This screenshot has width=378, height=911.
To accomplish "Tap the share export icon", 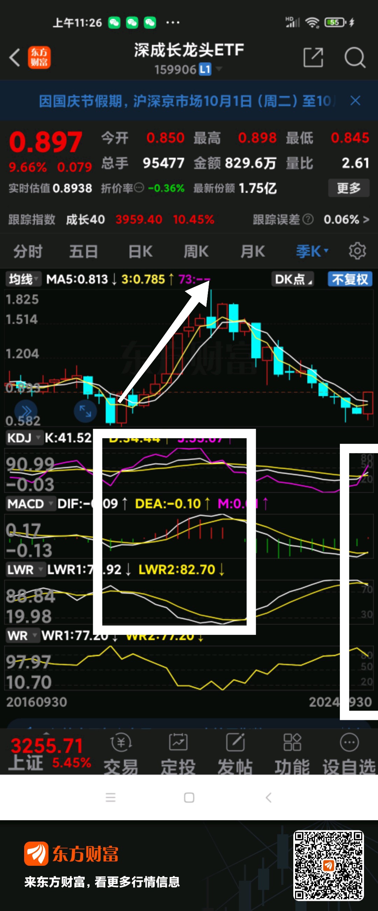I will pos(313,57).
